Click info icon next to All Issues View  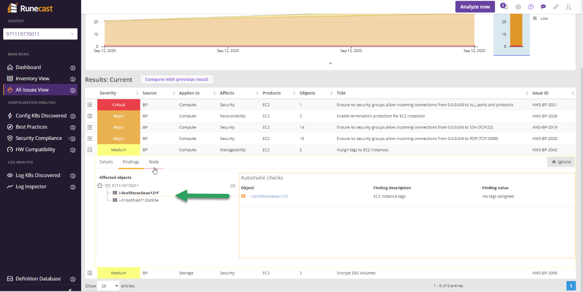[73, 90]
